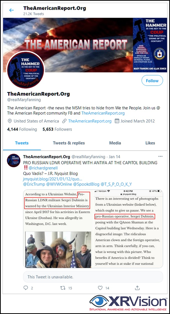The image size is (170, 314).
Task: Click tweet author's small avatar
Action: [x=14, y=161]
